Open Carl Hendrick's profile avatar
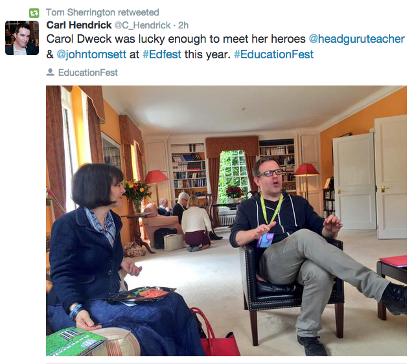This screenshot has width=414, height=364. (22, 38)
